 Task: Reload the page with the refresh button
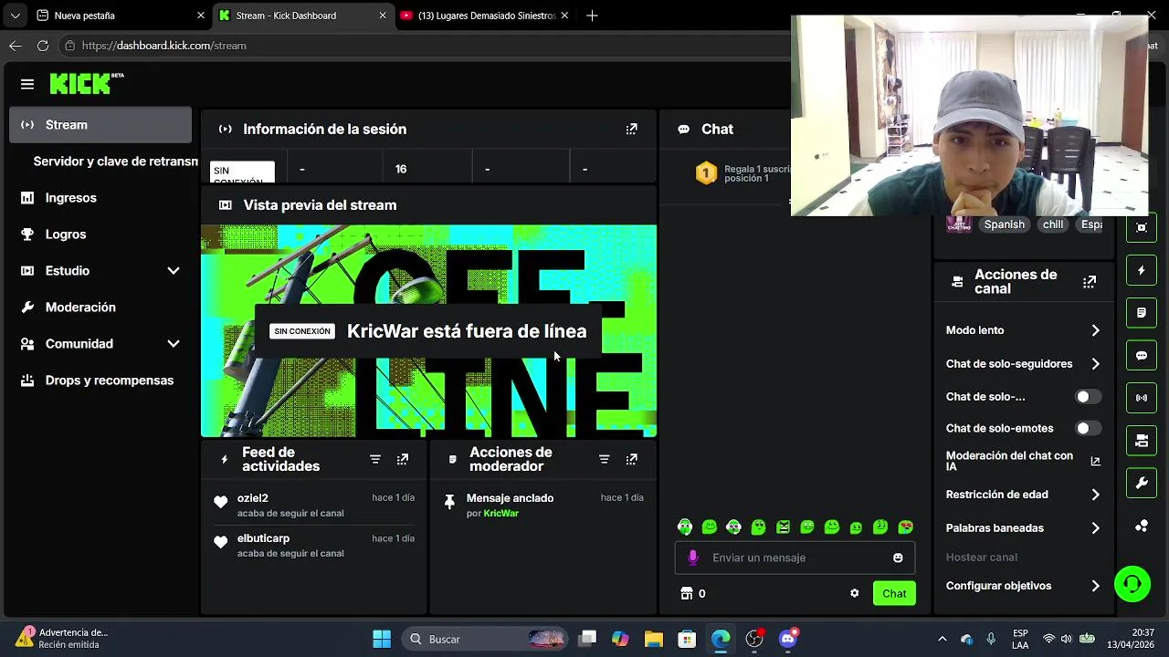[43, 46]
